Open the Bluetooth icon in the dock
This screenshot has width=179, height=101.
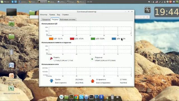tap(101, 97)
